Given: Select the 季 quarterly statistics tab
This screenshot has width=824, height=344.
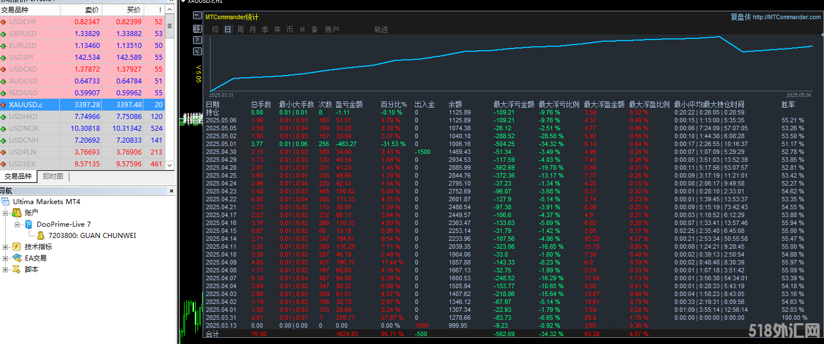Looking at the screenshot, I should coord(265,29).
